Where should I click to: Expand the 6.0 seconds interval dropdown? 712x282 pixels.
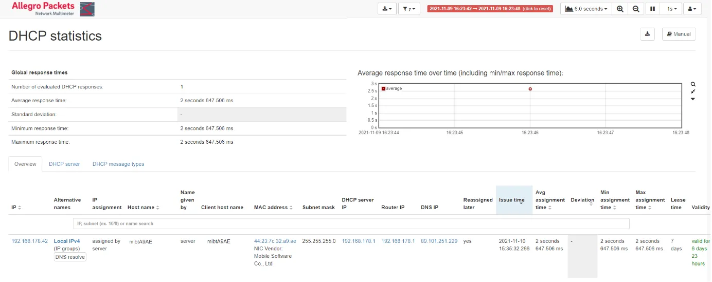tap(586, 9)
